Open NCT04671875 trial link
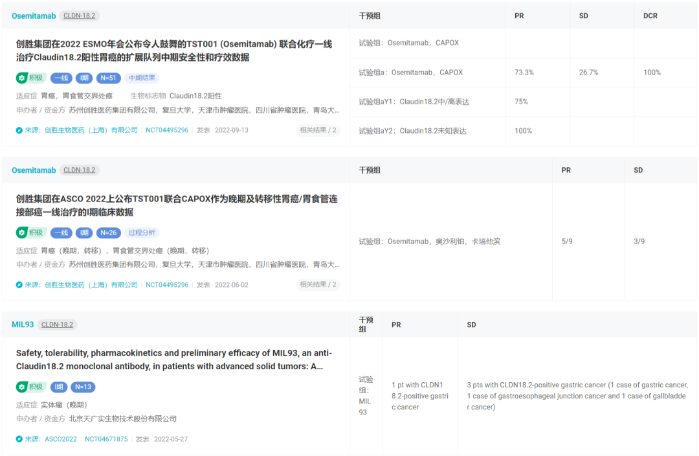The width and height of the screenshot is (699, 456). [106, 439]
